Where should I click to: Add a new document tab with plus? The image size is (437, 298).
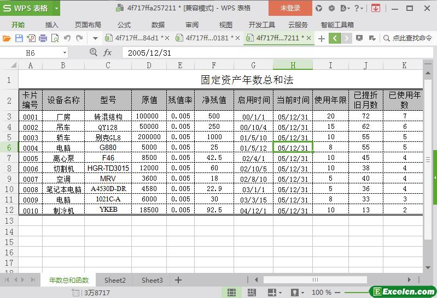click(322, 38)
